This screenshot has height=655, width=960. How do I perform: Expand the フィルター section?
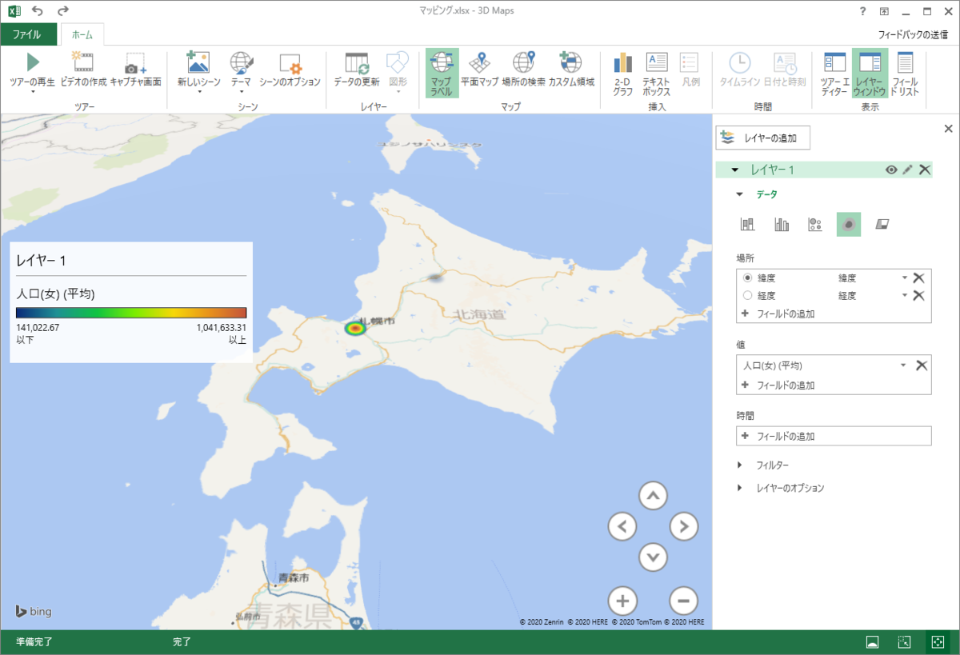point(740,465)
